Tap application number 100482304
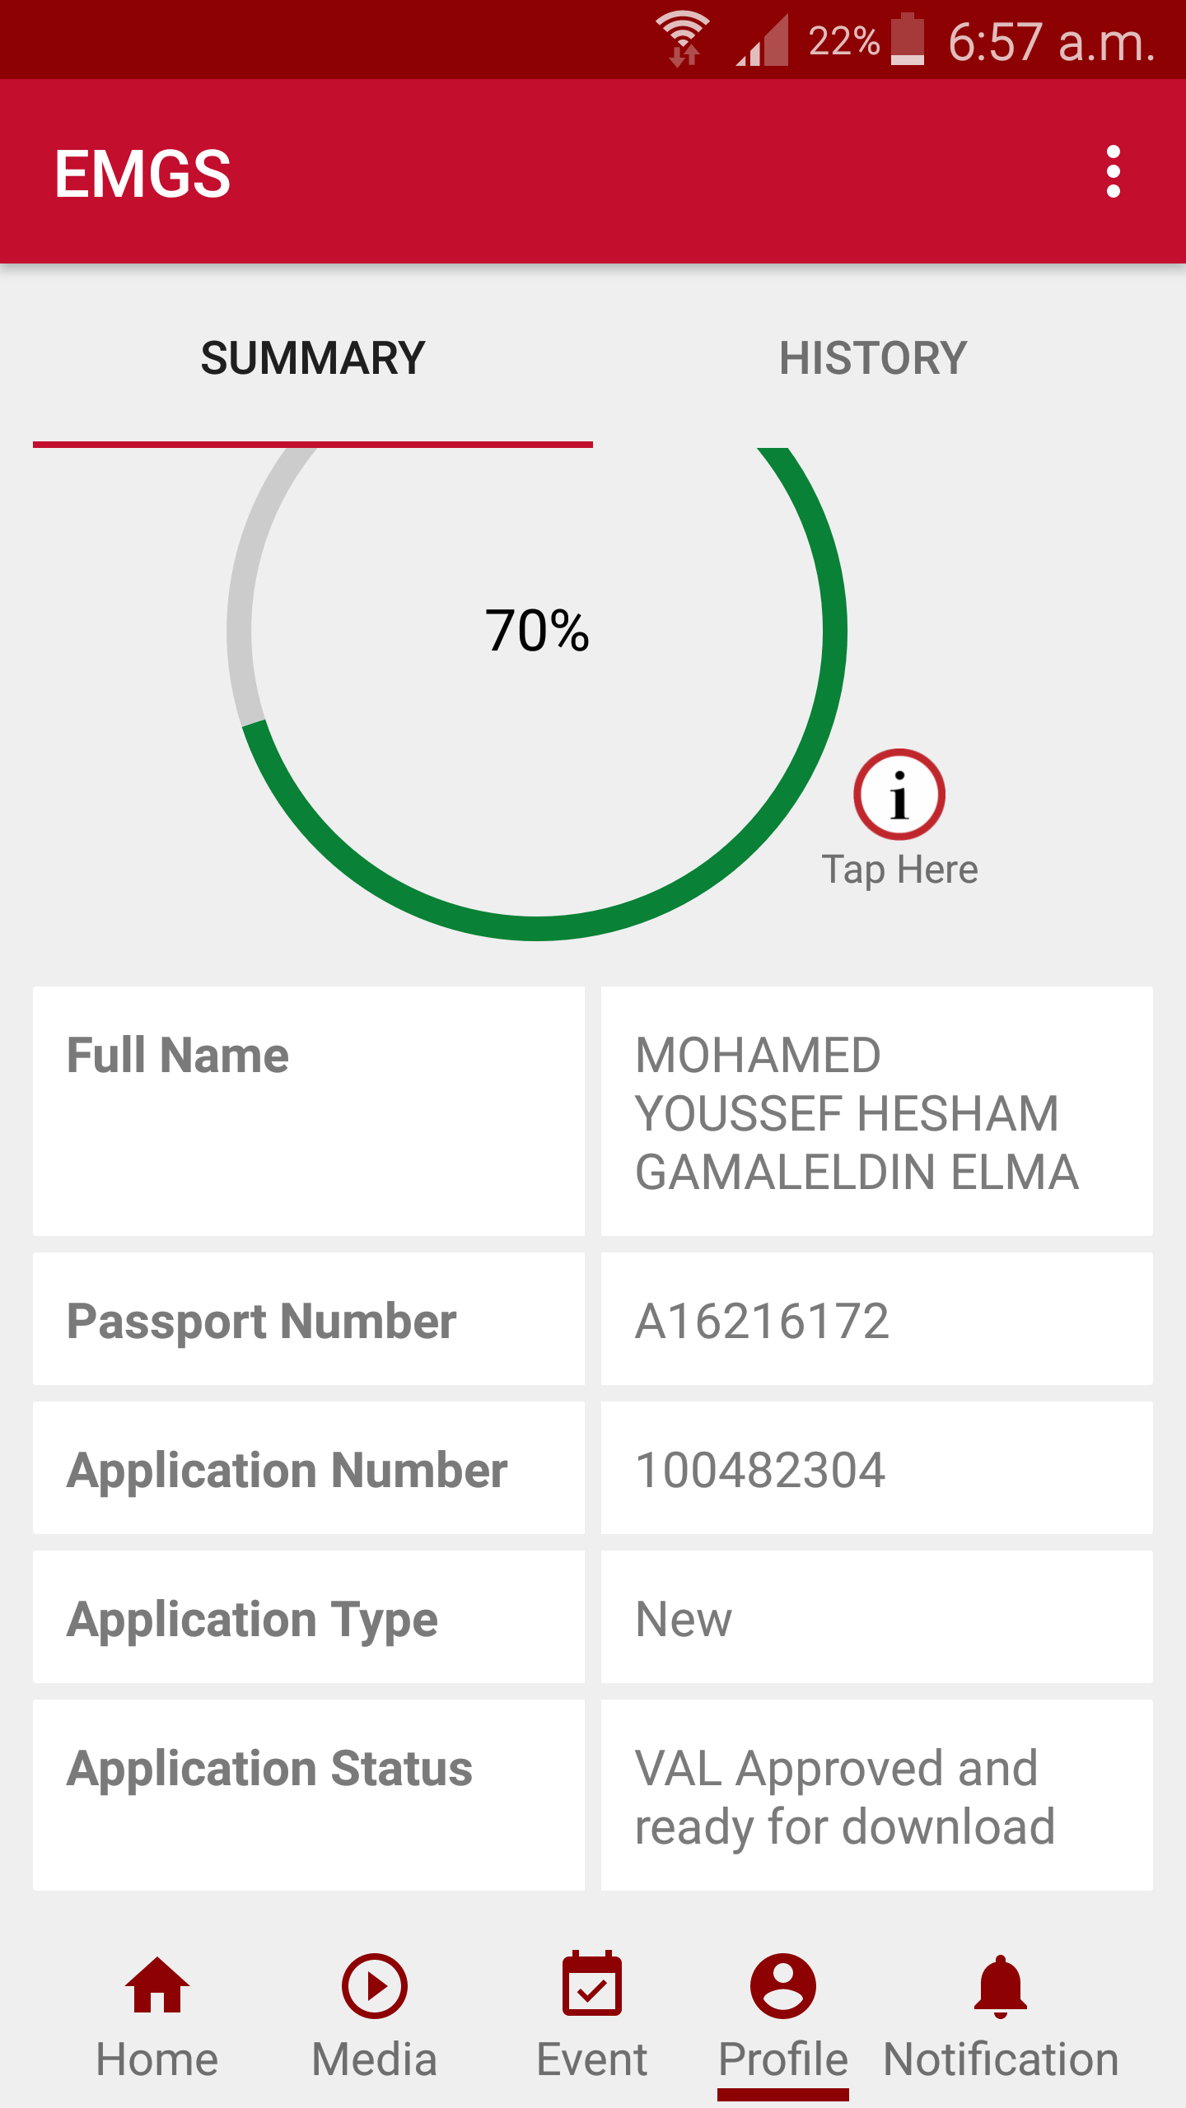This screenshot has width=1186, height=2108. click(760, 1470)
